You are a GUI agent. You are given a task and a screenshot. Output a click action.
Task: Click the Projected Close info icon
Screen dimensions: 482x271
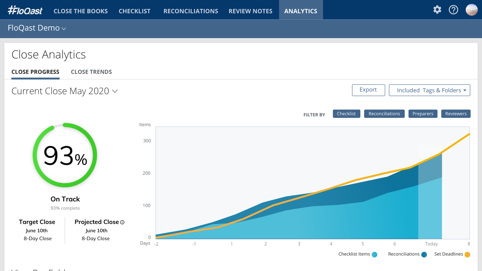click(122, 222)
